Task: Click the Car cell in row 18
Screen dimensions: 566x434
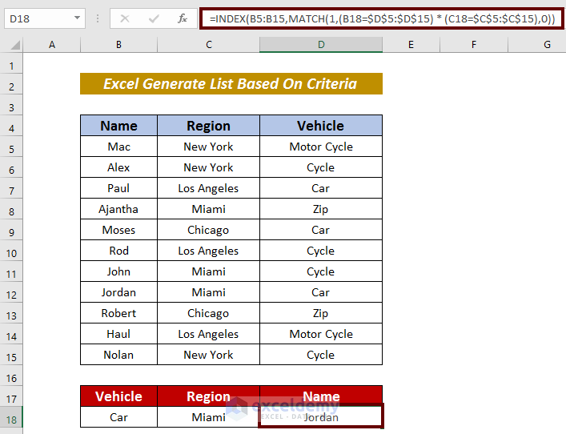Action: click(x=118, y=417)
